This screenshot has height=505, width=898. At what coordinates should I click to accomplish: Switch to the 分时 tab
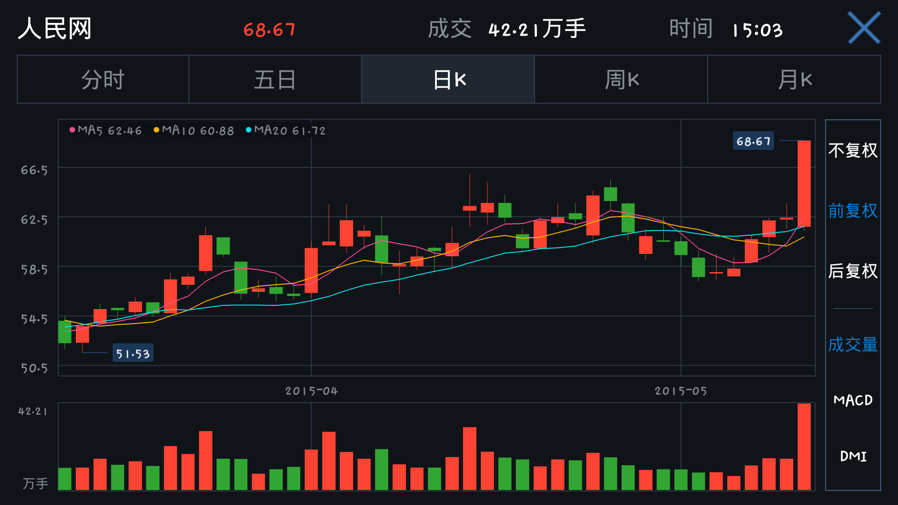103,79
